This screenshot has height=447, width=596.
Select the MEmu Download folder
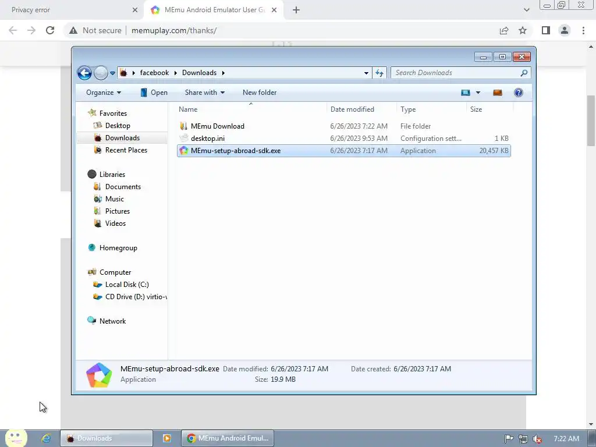point(344,126)
